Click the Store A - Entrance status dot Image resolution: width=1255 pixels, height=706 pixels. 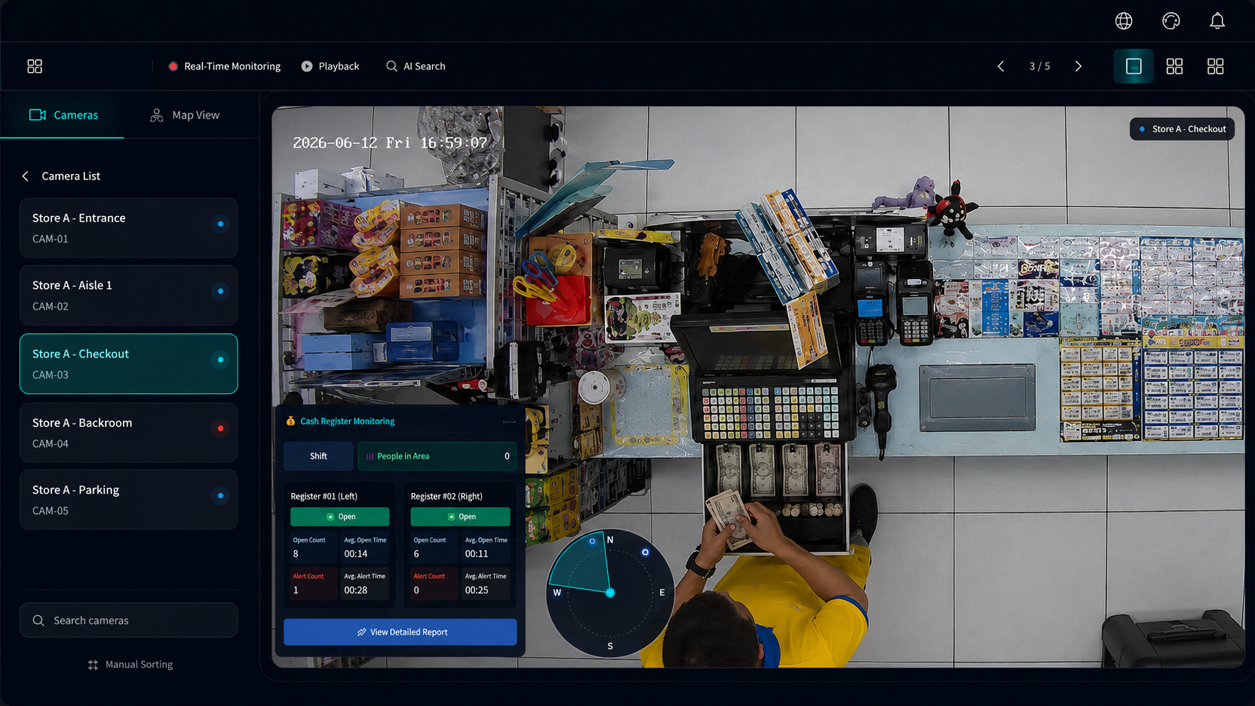[221, 224]
